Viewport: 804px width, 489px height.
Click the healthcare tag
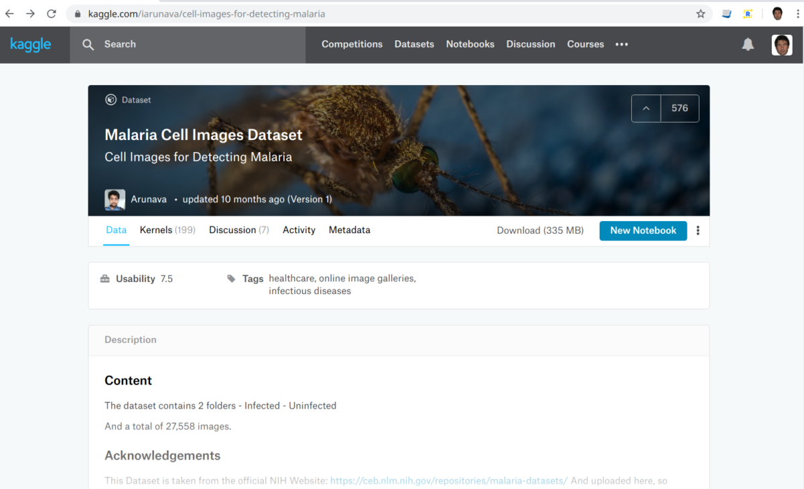(291, 278)
